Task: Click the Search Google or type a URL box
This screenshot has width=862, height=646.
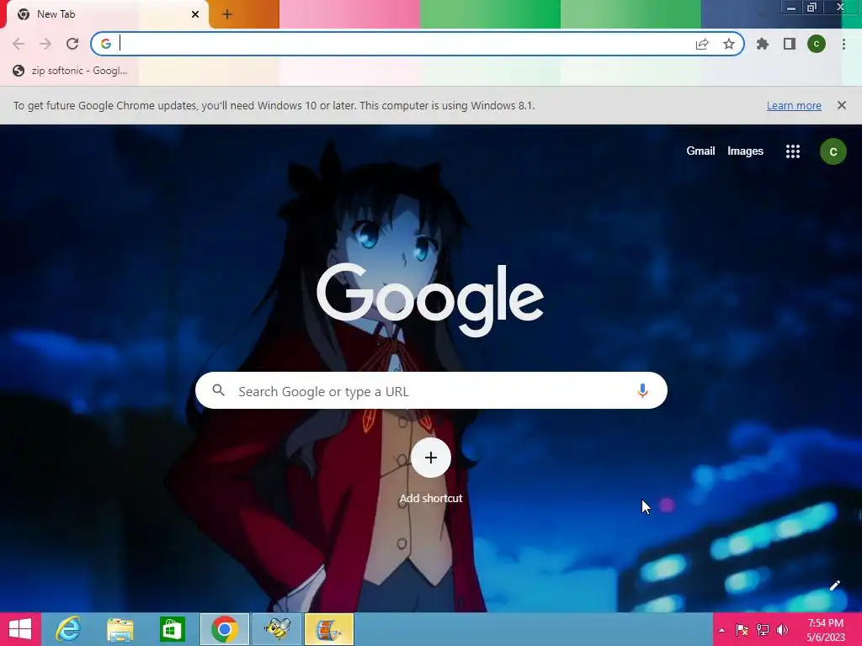Action: (431, 390)
